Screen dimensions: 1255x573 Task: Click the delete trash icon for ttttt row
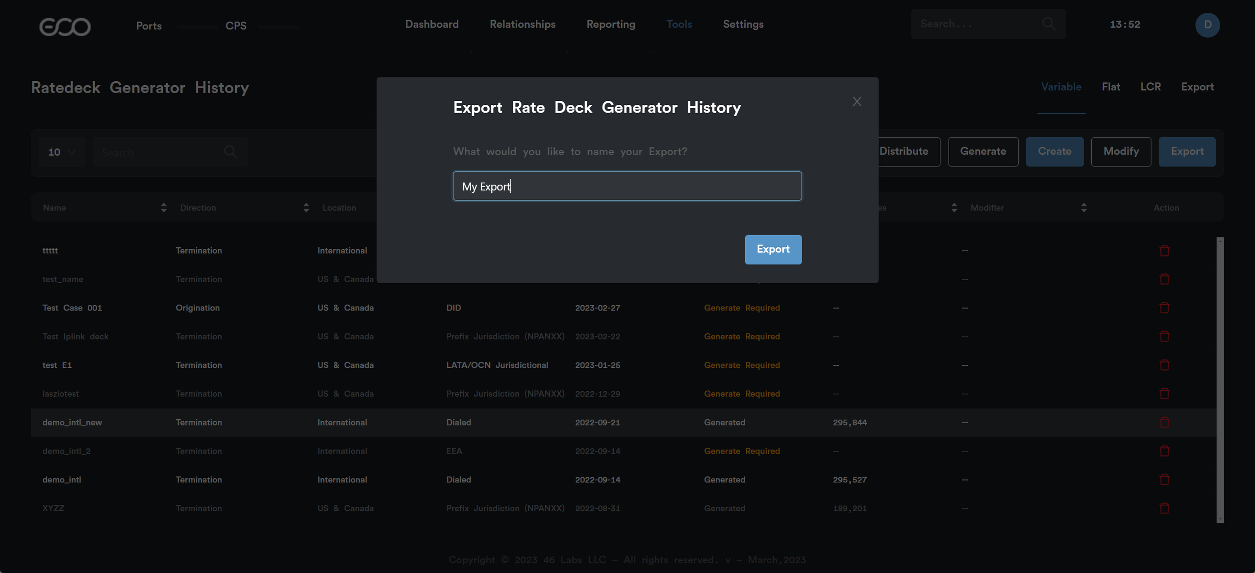[x=1164, y=251]
